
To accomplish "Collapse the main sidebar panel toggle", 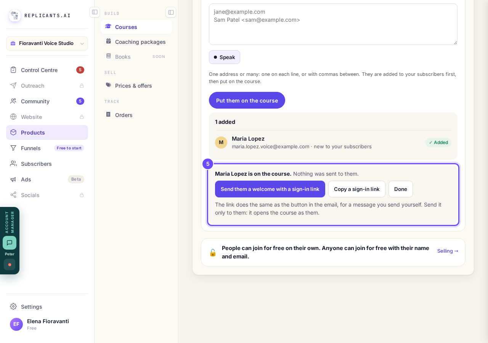I will click(x=95, y=12).
